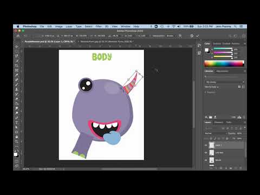This screenshot has height=195, width=260.
Task: Toggle warp mode in the options bar
Action: point(180,36)
